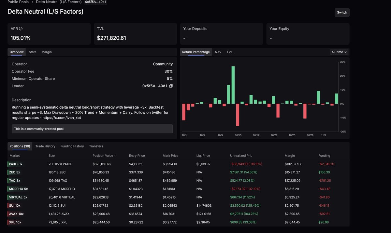Click the APR info help icon

coord(21,29)
